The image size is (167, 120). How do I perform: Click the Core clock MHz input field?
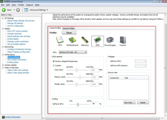pos(94,70)
